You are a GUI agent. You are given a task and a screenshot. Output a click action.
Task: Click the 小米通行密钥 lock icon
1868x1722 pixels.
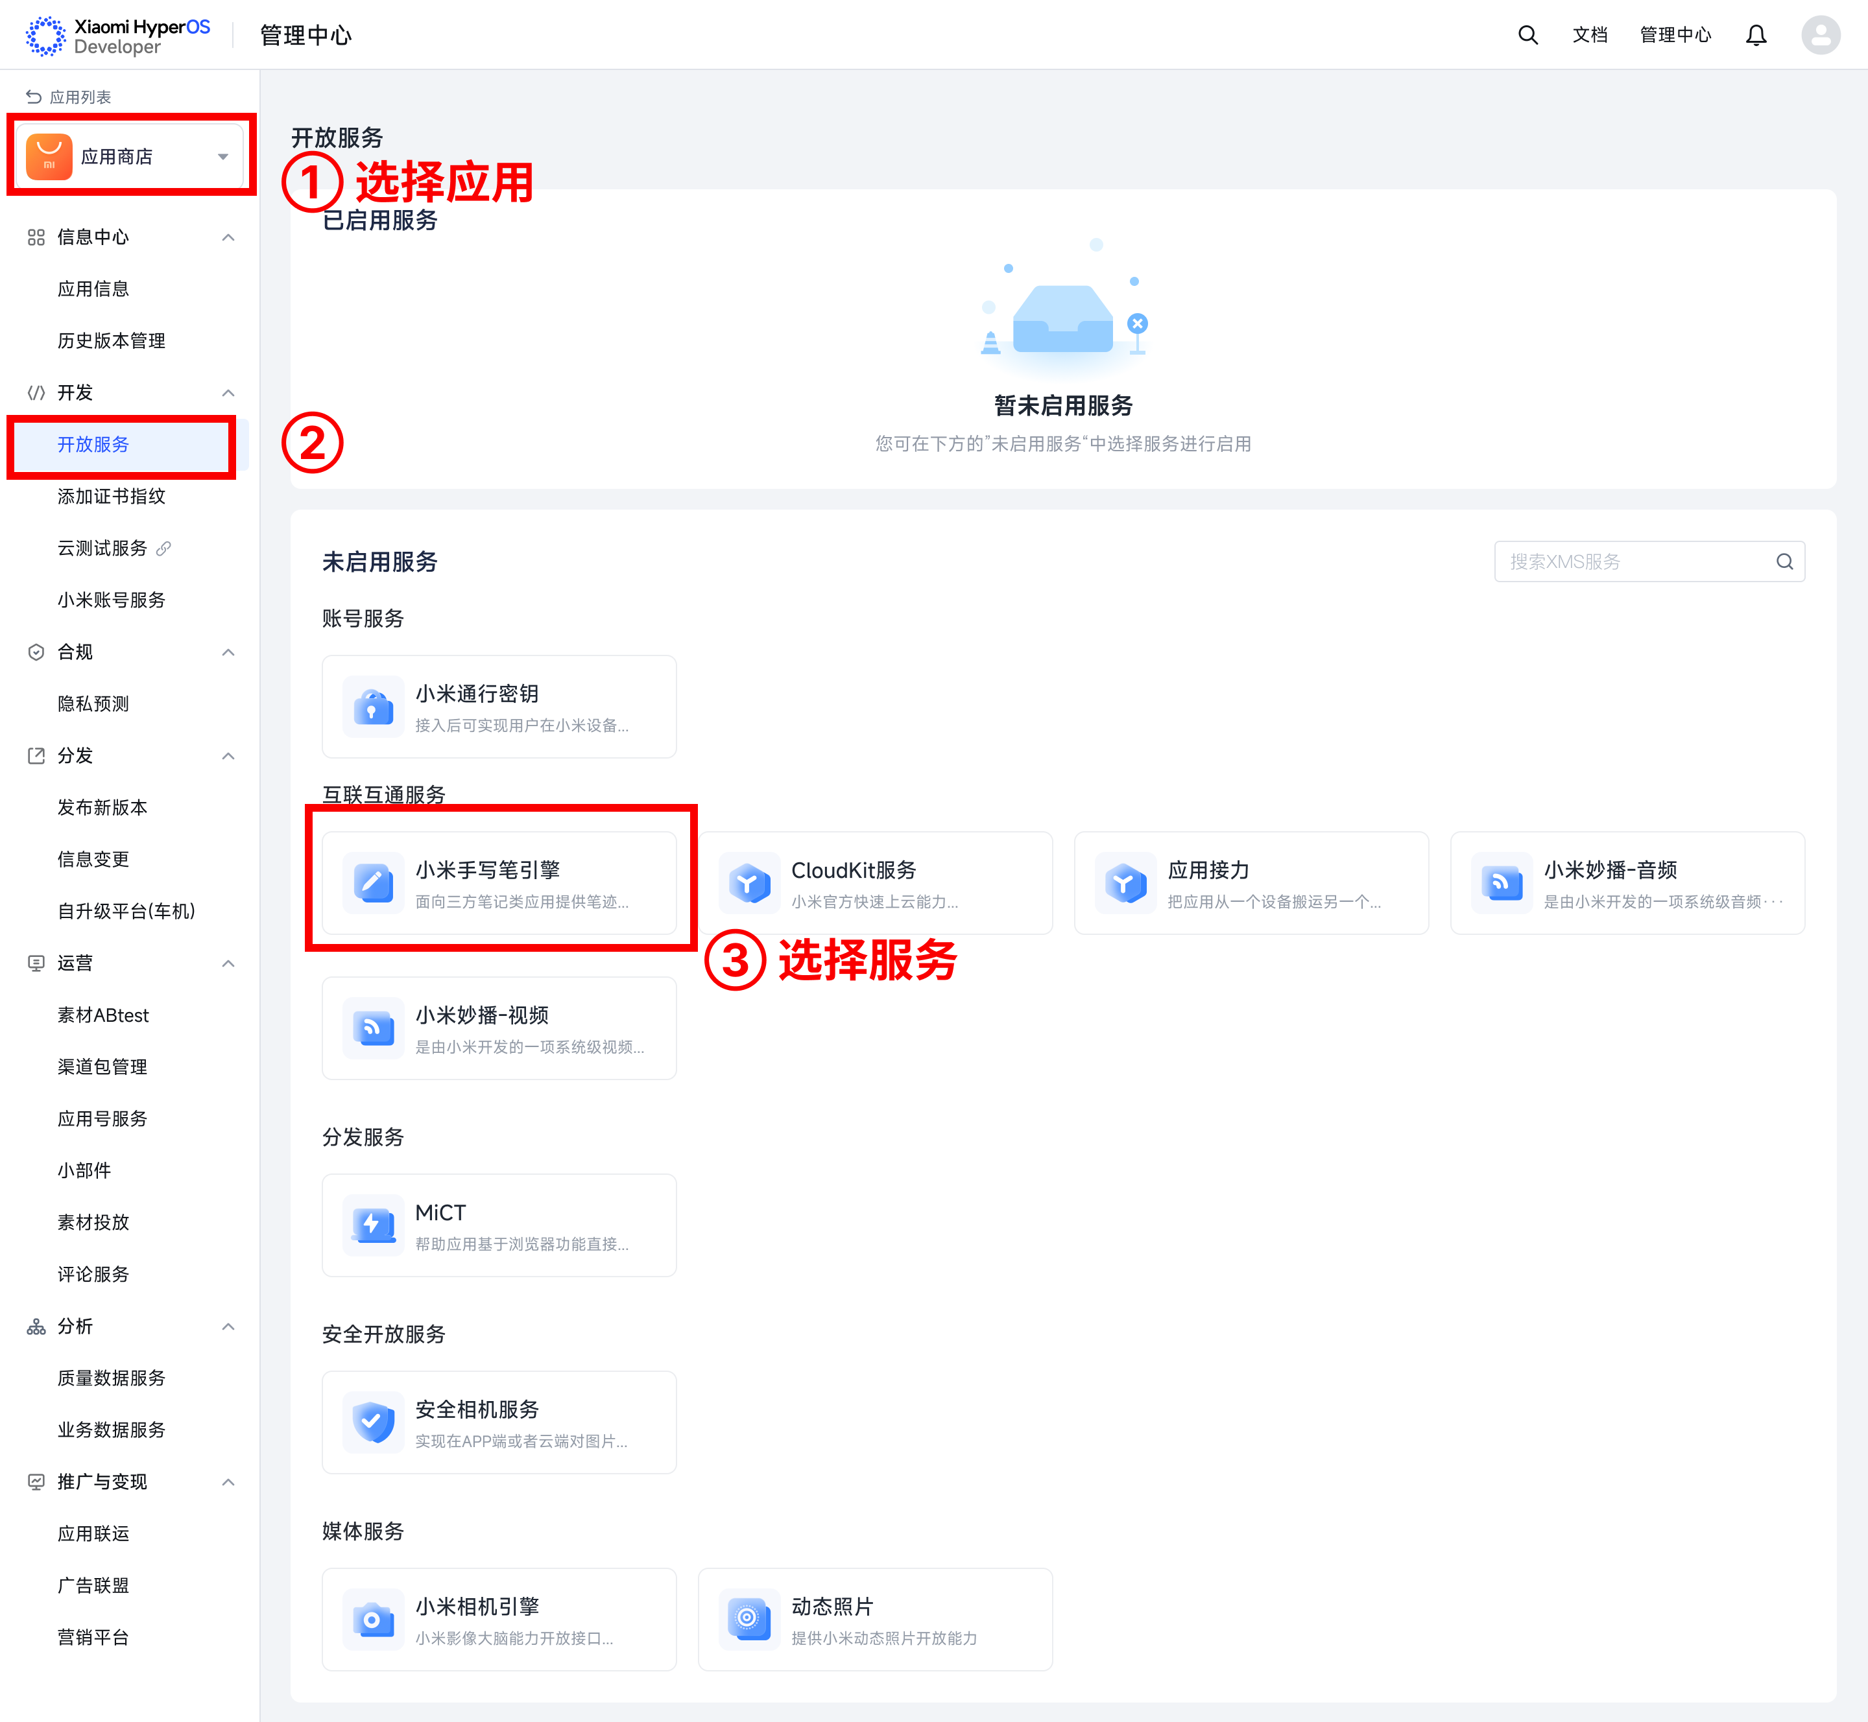(374, 707)
